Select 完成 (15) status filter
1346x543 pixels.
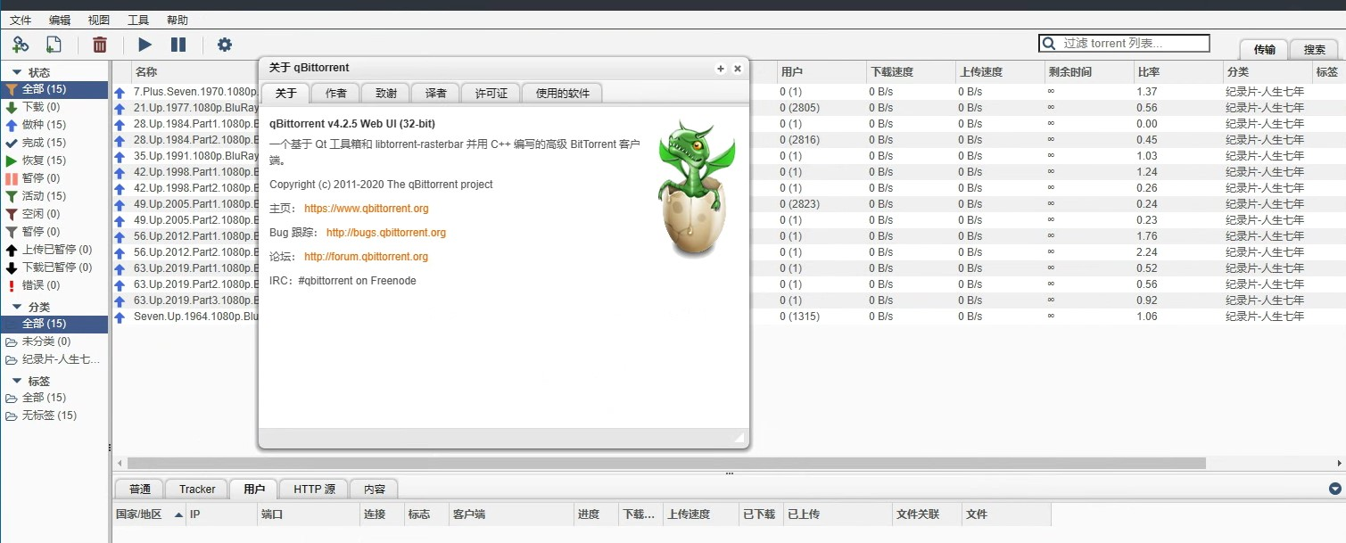point(54,143)
